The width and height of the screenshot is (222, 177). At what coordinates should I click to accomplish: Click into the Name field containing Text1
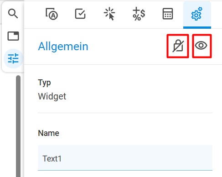[x=125, y=158]
